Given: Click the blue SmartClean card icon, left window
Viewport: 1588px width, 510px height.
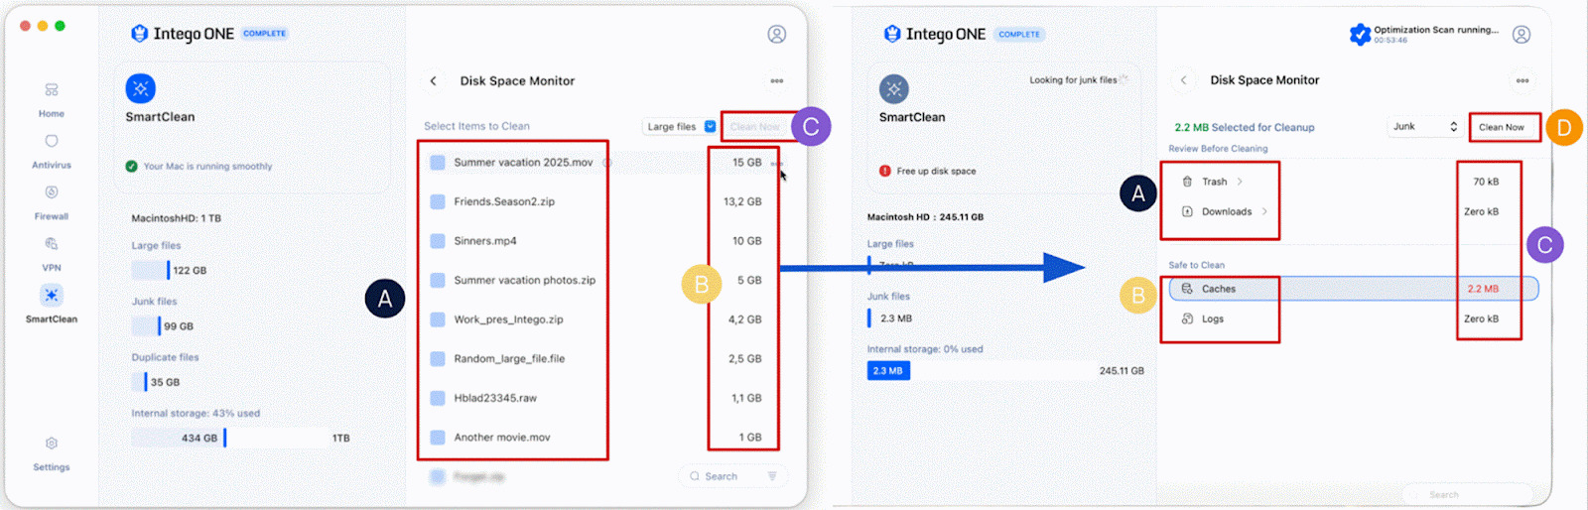Looking at the screenshot, I should [141, 88].
